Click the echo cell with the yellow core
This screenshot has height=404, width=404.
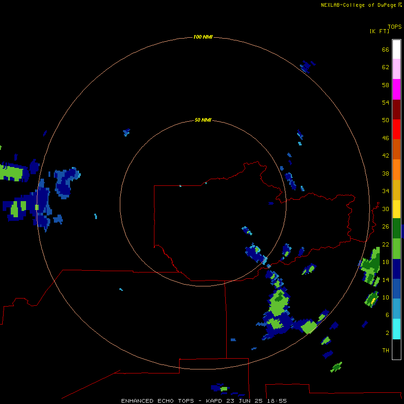372,299
